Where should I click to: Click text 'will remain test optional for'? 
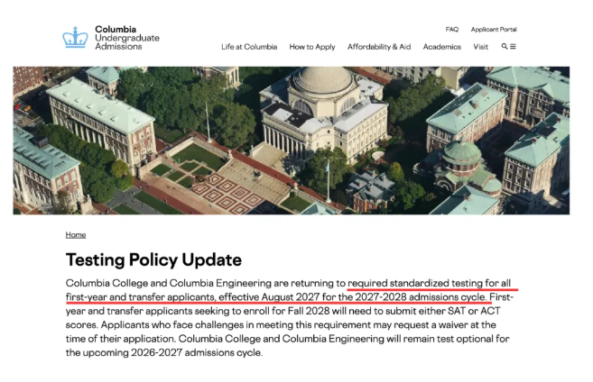pyautogui.click(x=448, y=339)
